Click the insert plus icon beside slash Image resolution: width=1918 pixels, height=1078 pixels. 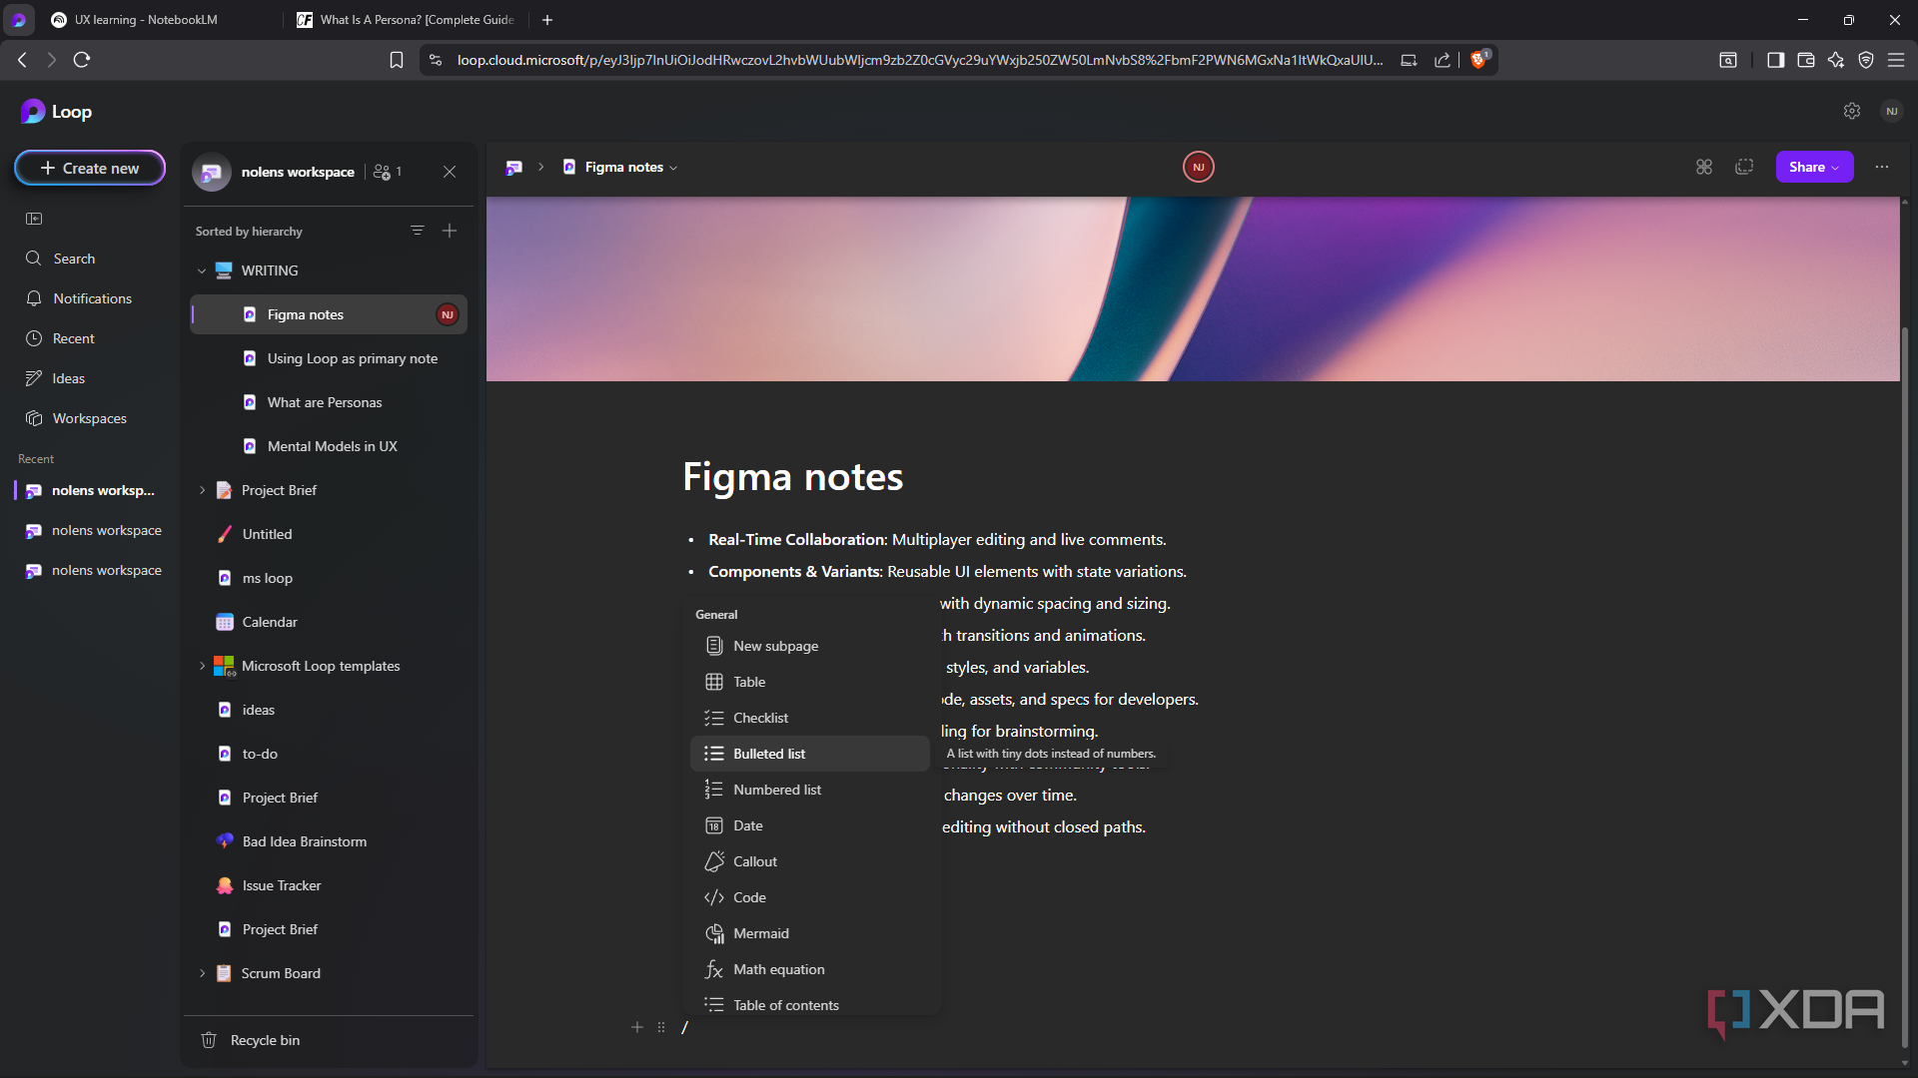point(637,1027)
